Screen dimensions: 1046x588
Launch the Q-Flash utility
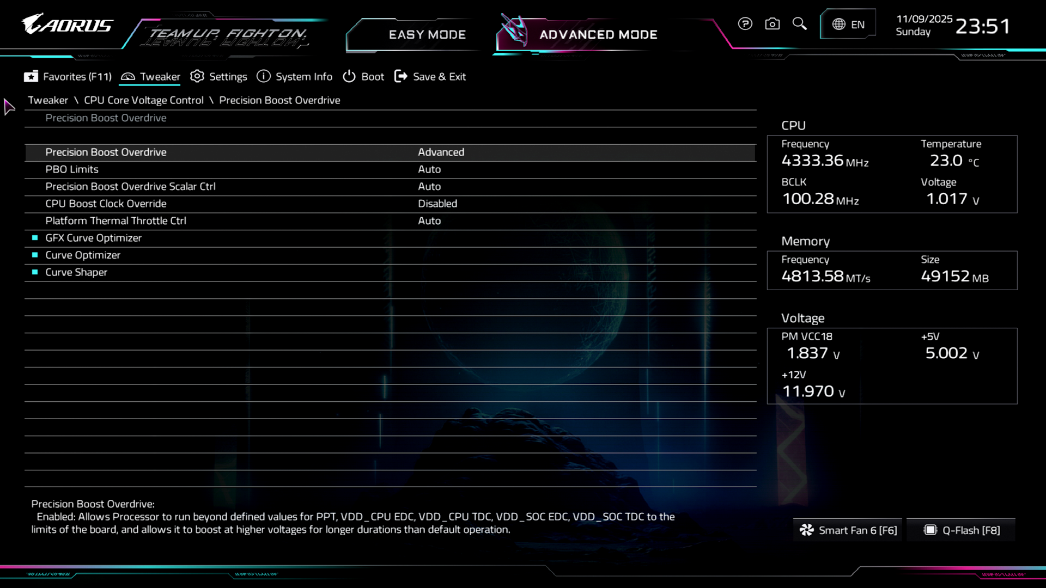coord(962,530)
